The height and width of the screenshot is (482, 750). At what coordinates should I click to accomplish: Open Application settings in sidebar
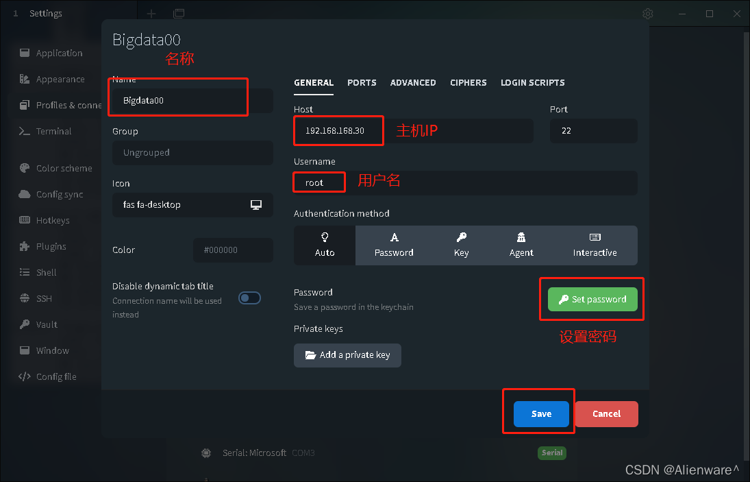(51, 53)
